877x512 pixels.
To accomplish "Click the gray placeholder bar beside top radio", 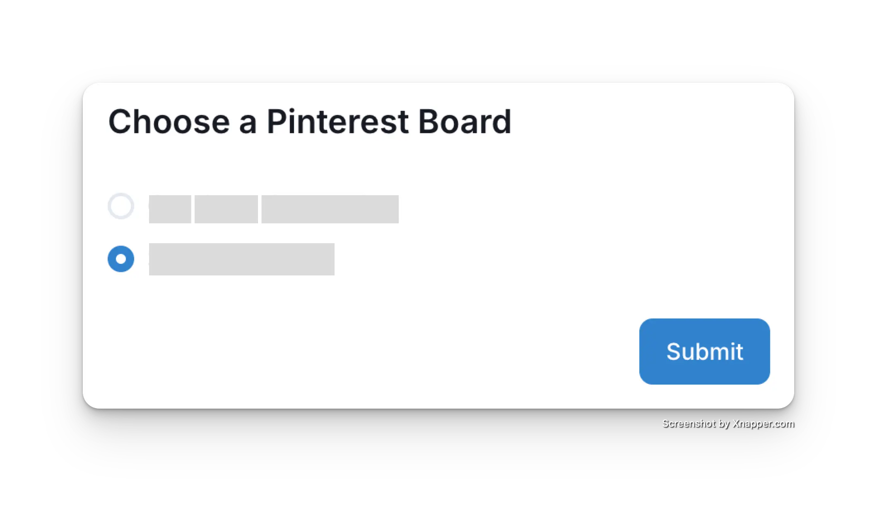I will tap(273, 209).
